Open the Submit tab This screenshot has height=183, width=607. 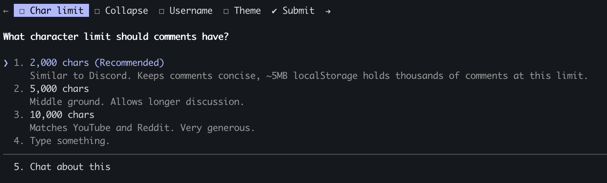298,11
